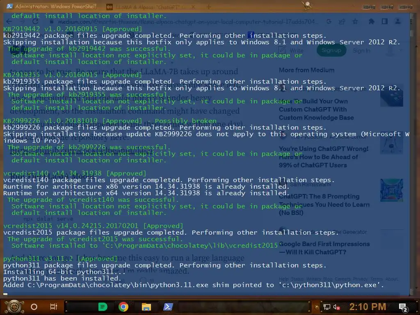
Task: Go forward in Chrome window
Action: pyautogui.click(x=23, y=22)
